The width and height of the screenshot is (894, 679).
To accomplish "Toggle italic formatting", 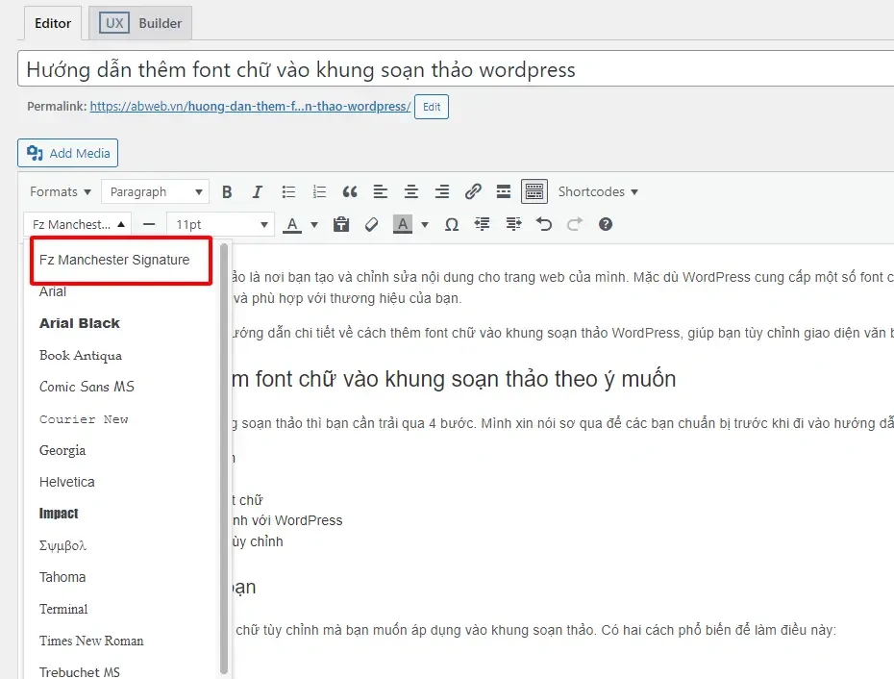I will pos(255,191).
